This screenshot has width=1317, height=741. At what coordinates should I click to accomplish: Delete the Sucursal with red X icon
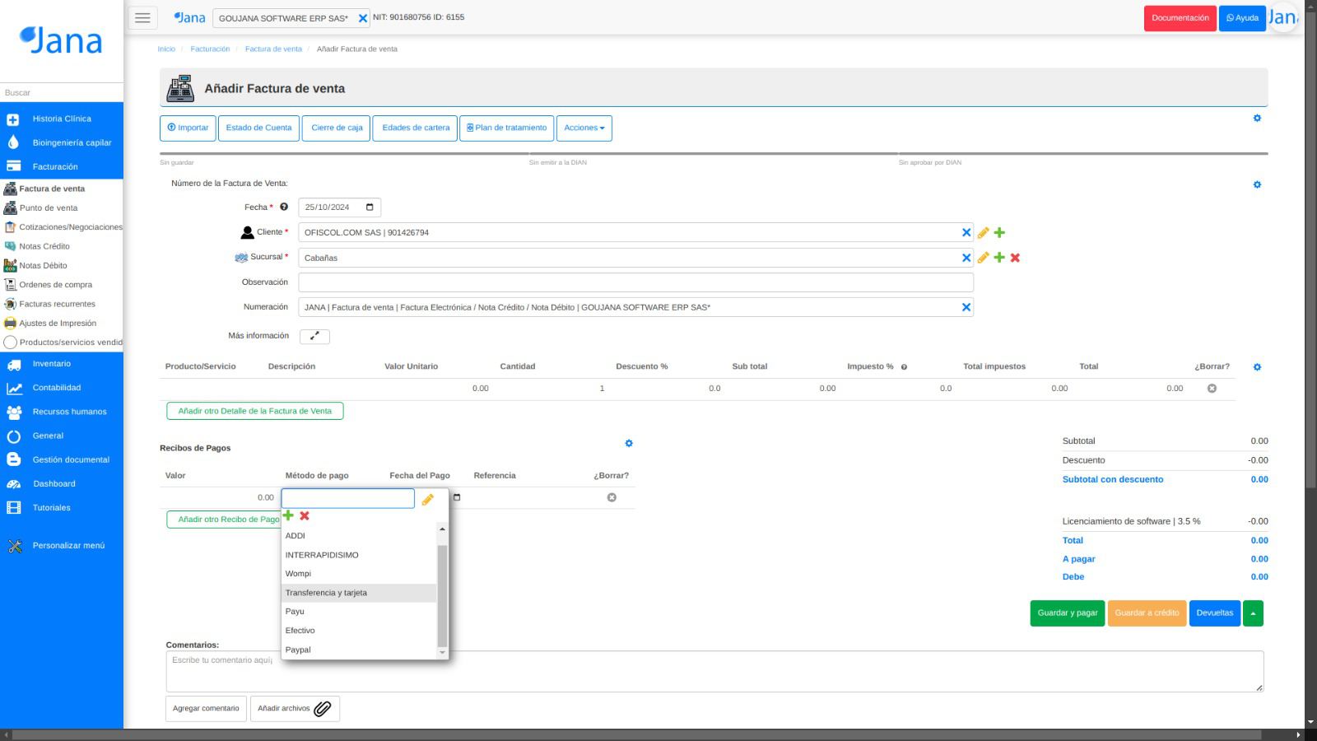(x=1015, y=258)
